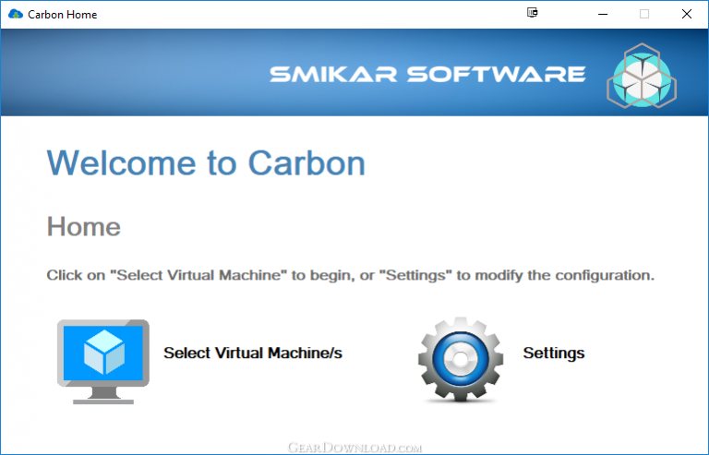Click the virtual machine monitor icon

(x=103, y=362)
